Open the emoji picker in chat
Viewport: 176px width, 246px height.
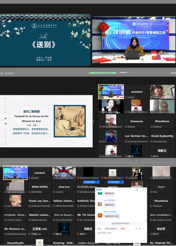tap(140, 228)
